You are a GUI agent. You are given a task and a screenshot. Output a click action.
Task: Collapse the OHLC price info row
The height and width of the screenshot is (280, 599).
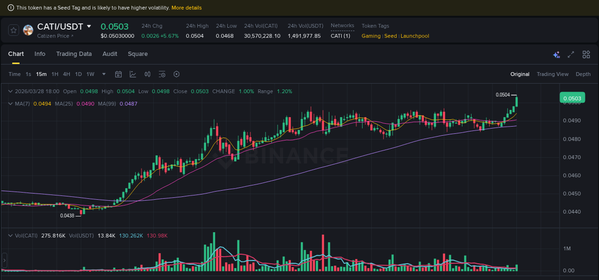(x=10, y=91)
